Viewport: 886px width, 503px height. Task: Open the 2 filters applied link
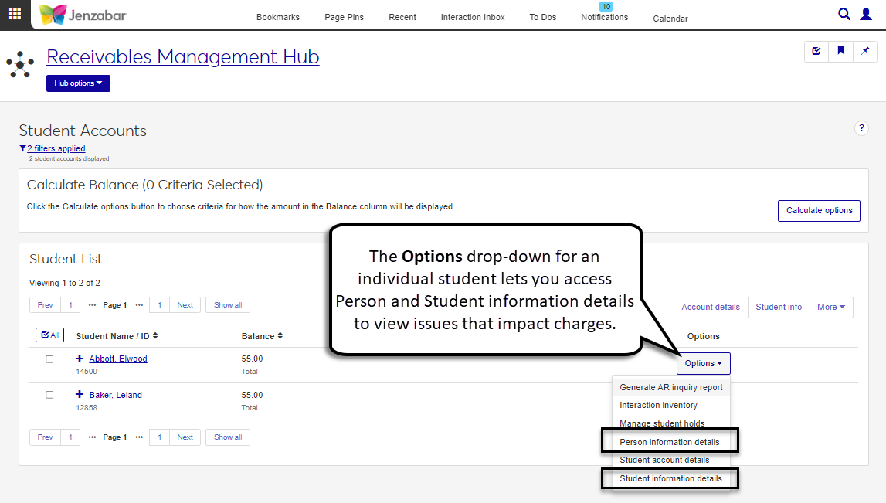(x=56, y=148)
